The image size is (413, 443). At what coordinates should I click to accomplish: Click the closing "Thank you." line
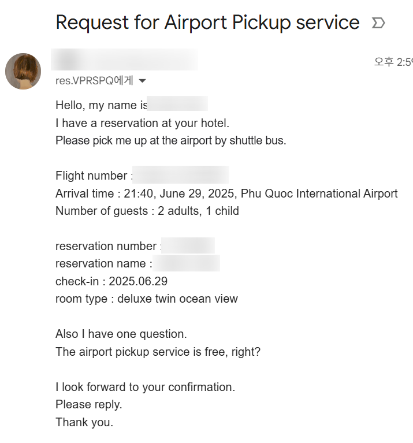[x=84, y=422]
